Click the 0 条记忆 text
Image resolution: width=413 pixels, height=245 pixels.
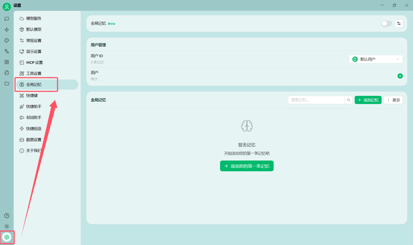(97, 62)
